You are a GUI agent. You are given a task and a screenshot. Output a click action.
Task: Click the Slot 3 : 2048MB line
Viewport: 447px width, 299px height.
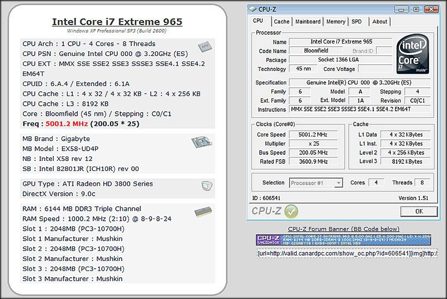[x=73, y=269]
